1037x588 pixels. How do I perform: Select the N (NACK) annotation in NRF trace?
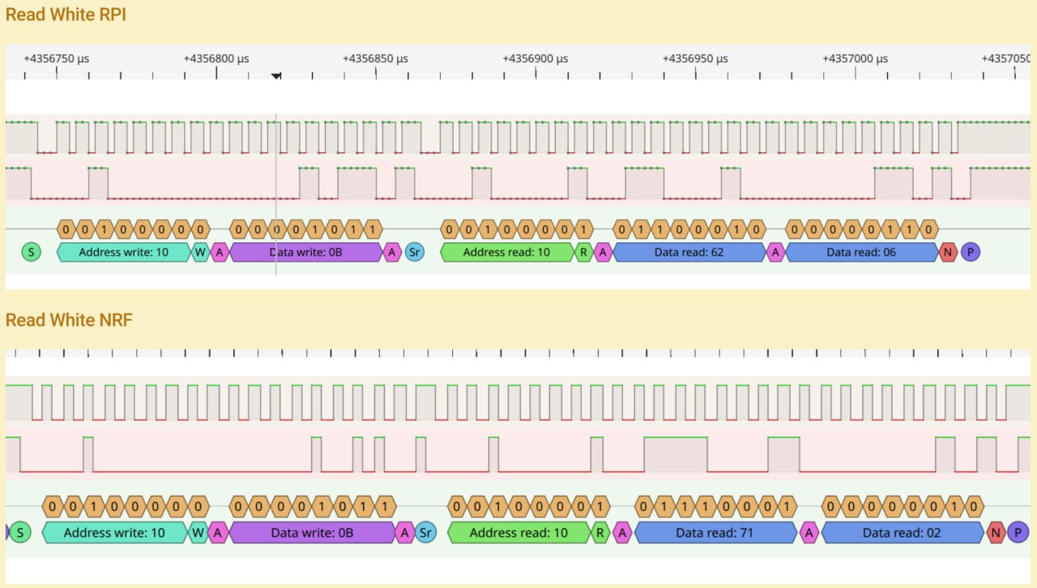click(996, 532)
